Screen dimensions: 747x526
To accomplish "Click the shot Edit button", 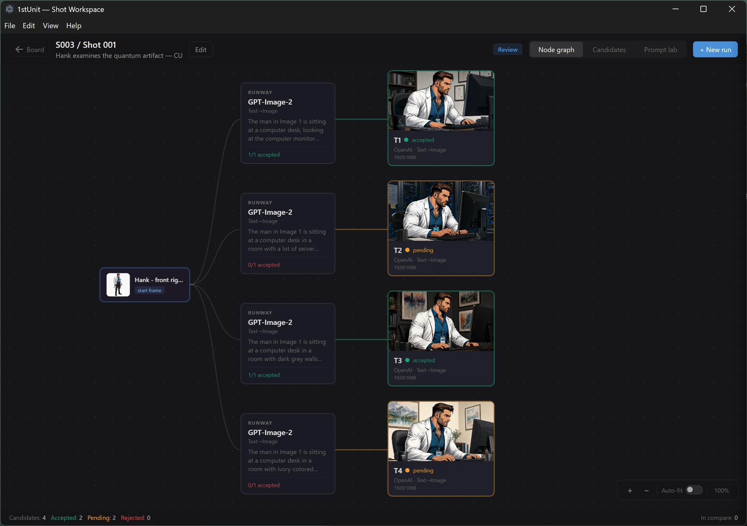I will [201, 49].
